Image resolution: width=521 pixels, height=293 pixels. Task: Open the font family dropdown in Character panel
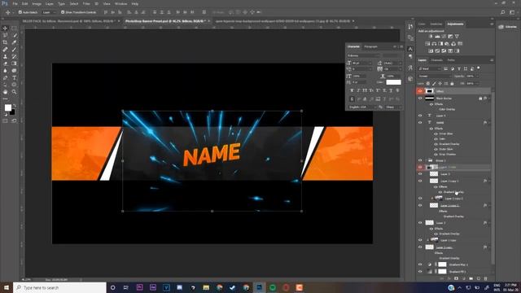click(364, 55)
